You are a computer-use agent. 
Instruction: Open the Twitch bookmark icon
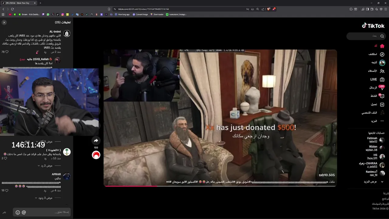43,14
